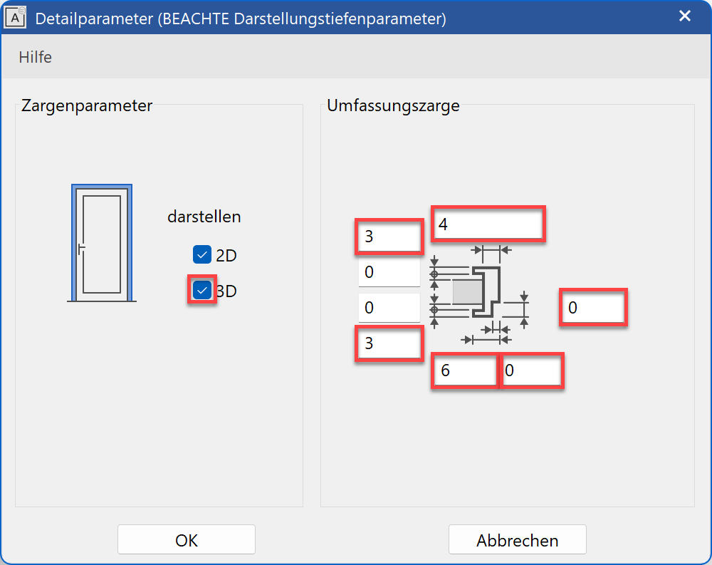Click the 0 field right of profile diagram
Viewport: 712px width, 565px height.
(x=593, y=308)
